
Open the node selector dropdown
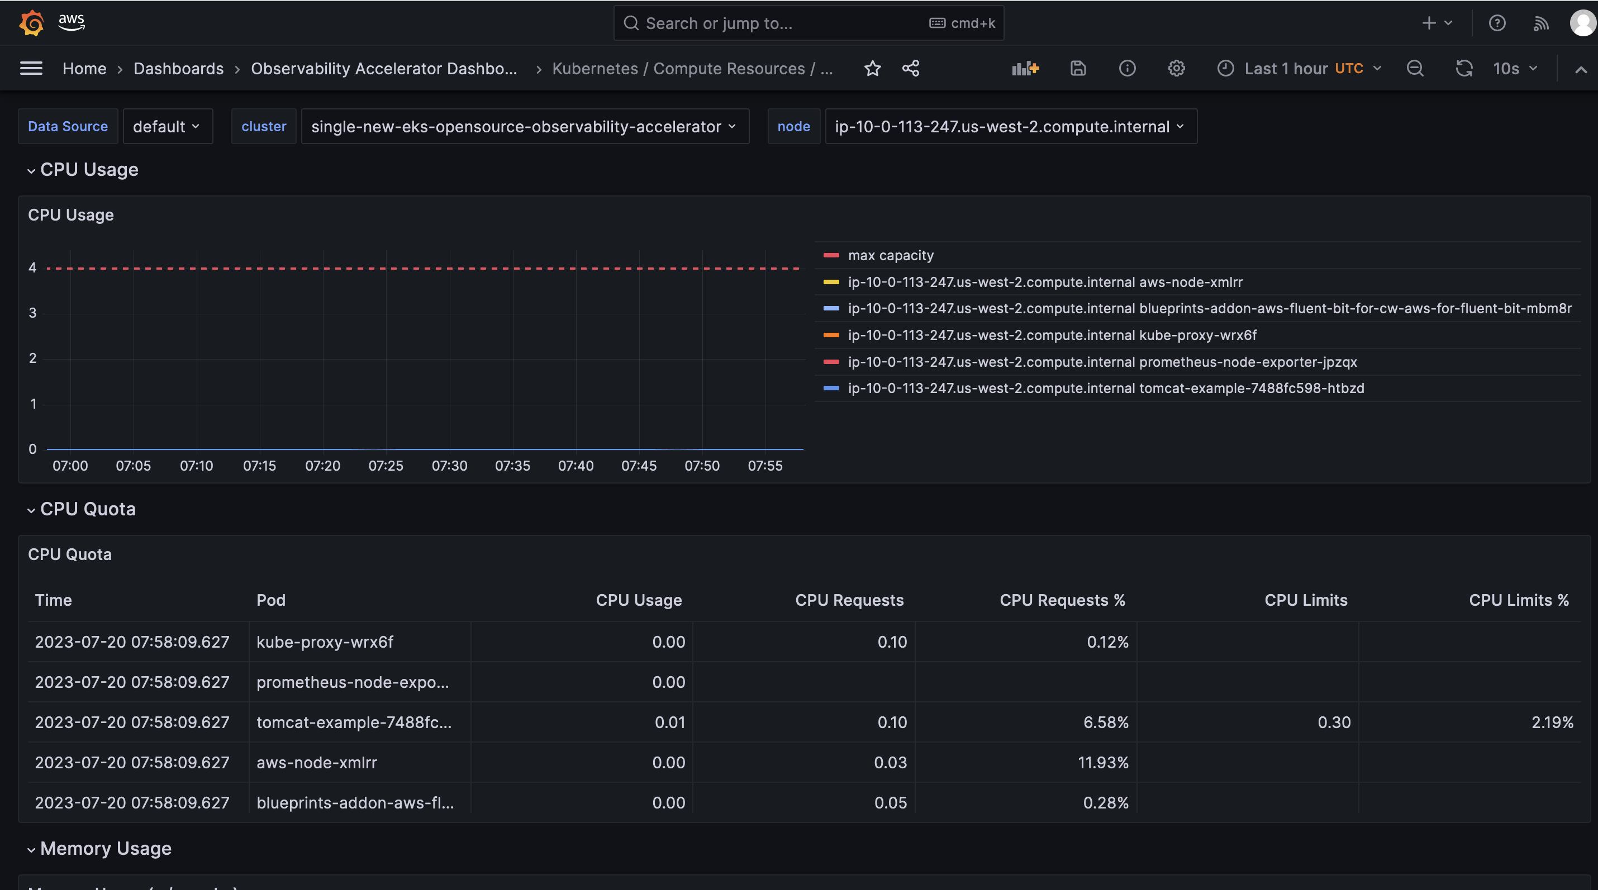pos(1010,126)
